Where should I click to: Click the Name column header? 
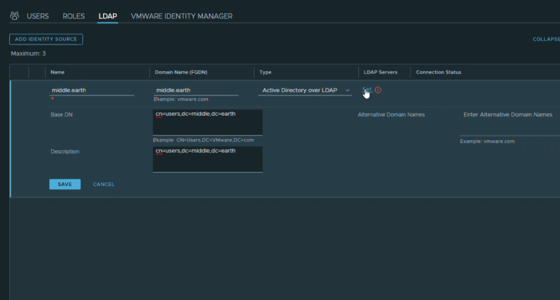(x=57, y=72)
